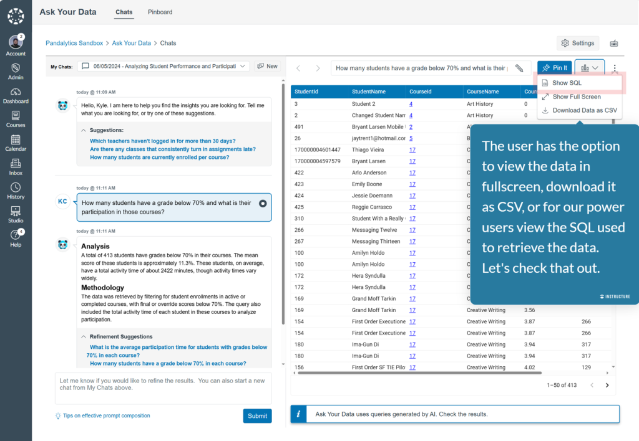The image size is (639, 441).
Task: Open the three-dot options menu
Action: pos(615,68)
